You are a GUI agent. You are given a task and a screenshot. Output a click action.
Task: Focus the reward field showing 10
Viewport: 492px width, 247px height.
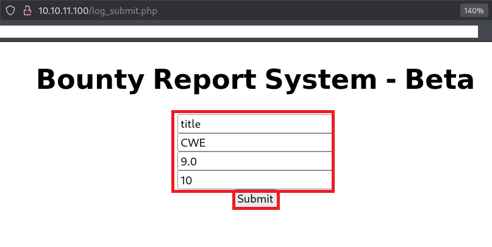click(254, 180)
